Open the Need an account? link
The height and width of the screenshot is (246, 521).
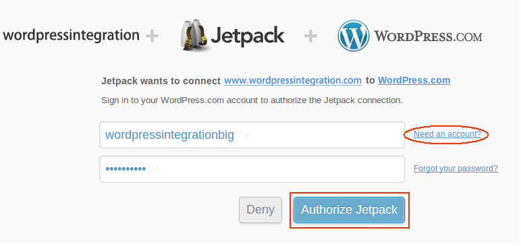point(447,134)
